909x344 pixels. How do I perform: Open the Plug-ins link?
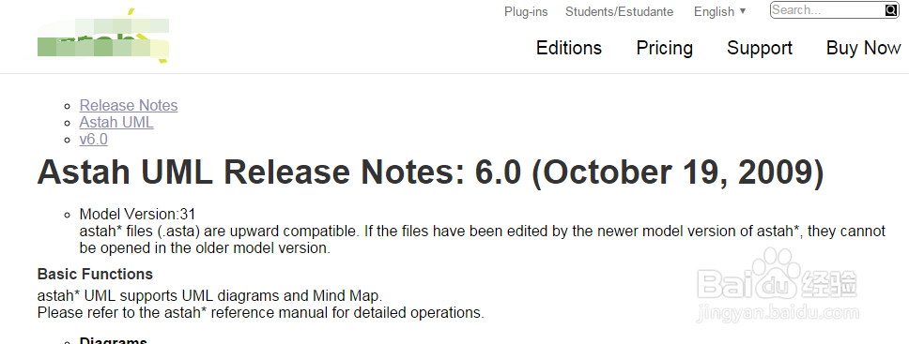pos(526,11)
